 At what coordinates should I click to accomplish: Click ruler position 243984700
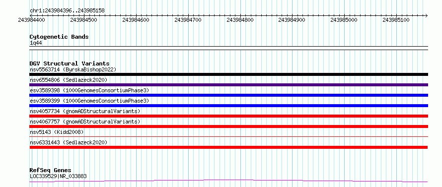(x=188, y=20)
